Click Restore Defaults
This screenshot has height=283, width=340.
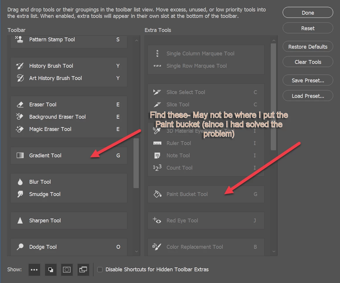coord(308,47)
